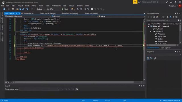Click the Clear All icon in Output panel
Viewport: 182px width, 102px height.
[x=73, y=89]
